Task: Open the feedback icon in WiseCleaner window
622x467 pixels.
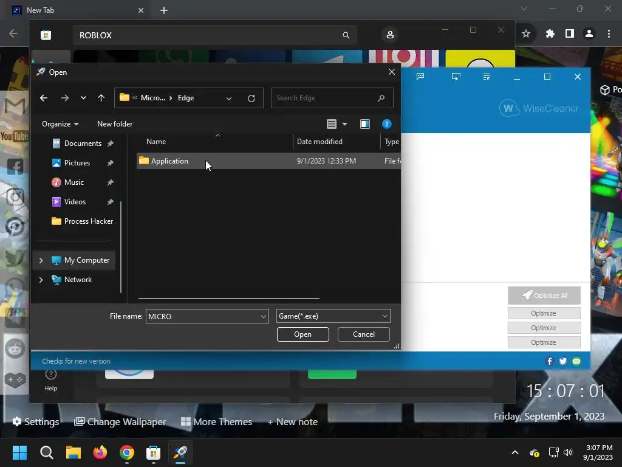Action: click(420, 77)
